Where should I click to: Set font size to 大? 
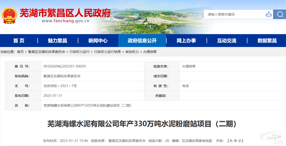231,141
